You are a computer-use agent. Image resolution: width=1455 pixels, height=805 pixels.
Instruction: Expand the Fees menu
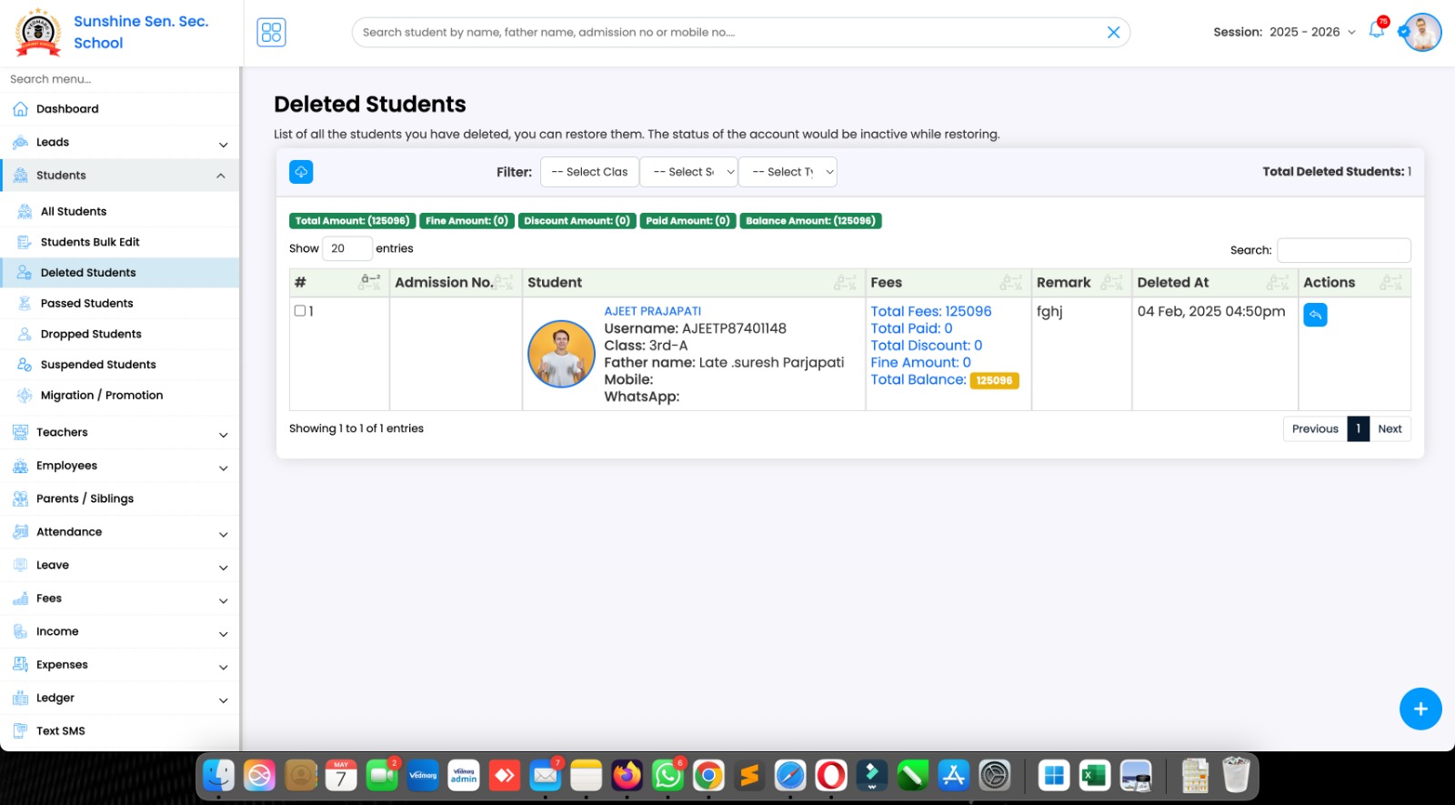(120, 599)
